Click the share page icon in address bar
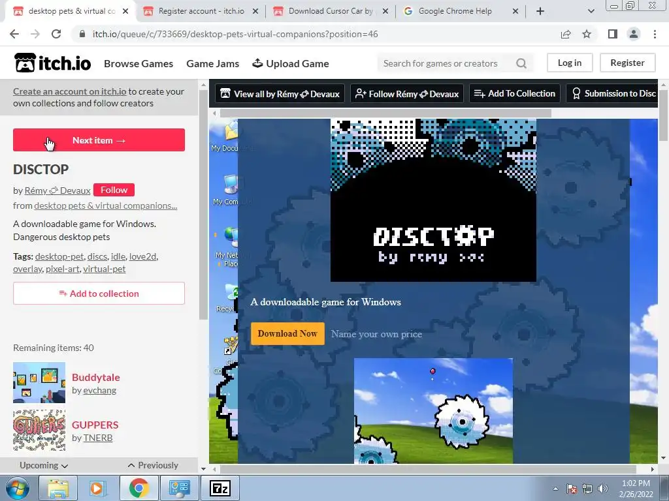 pos(566,34)
